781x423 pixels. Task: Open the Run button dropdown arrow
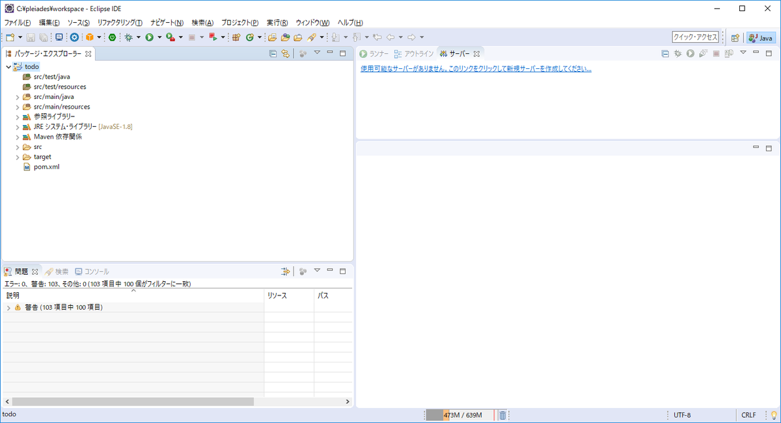tap(158, 37)
